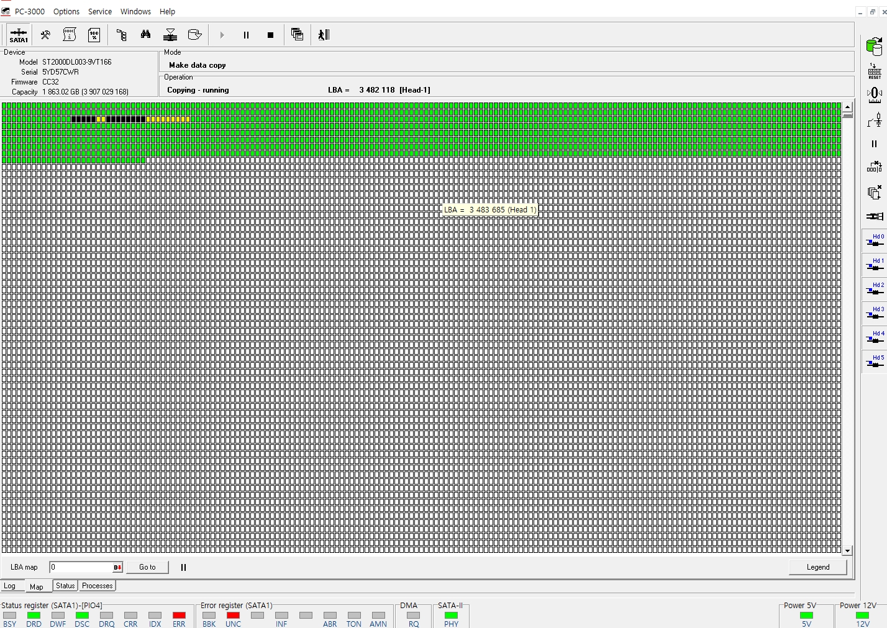Viewport: 887px width, 628px height.
Task: Click the BSY status indicator
Action: tap(9, 616)
